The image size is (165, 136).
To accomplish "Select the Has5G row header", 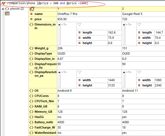I will pos(43,117).
